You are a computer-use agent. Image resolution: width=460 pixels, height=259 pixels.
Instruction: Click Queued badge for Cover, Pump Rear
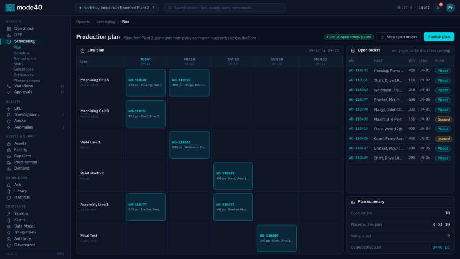(x=443, y=139)
